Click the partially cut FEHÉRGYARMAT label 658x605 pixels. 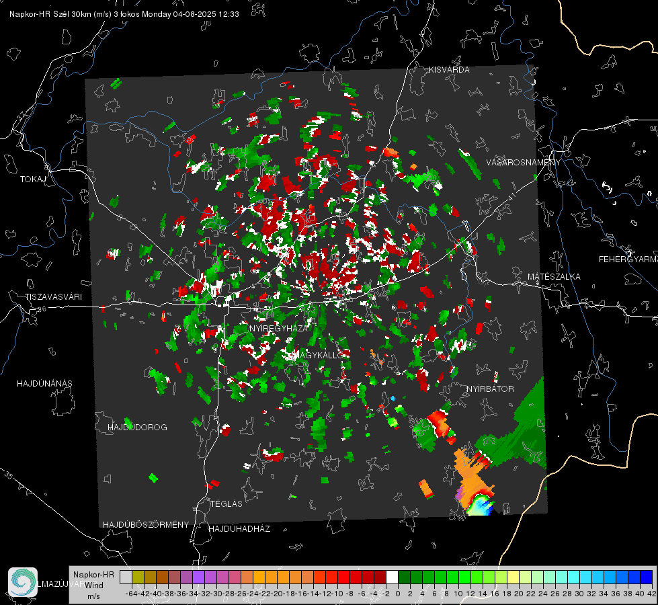[628, 259]
